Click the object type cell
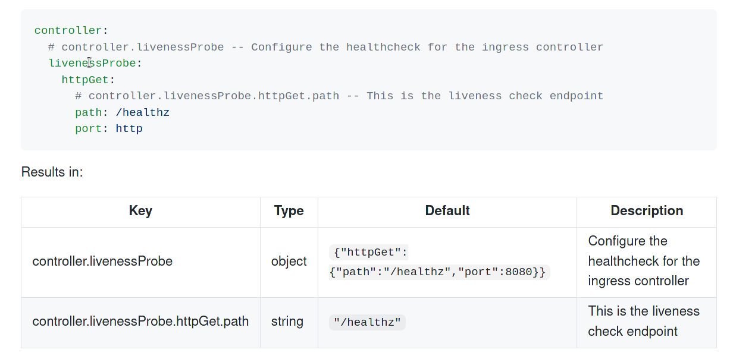Image resolution: width=733 pixels, height=359 pixels. pos(289,261)
